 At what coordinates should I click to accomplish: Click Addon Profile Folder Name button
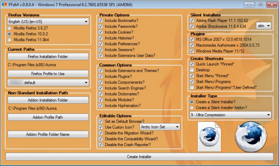click(48, 134)
